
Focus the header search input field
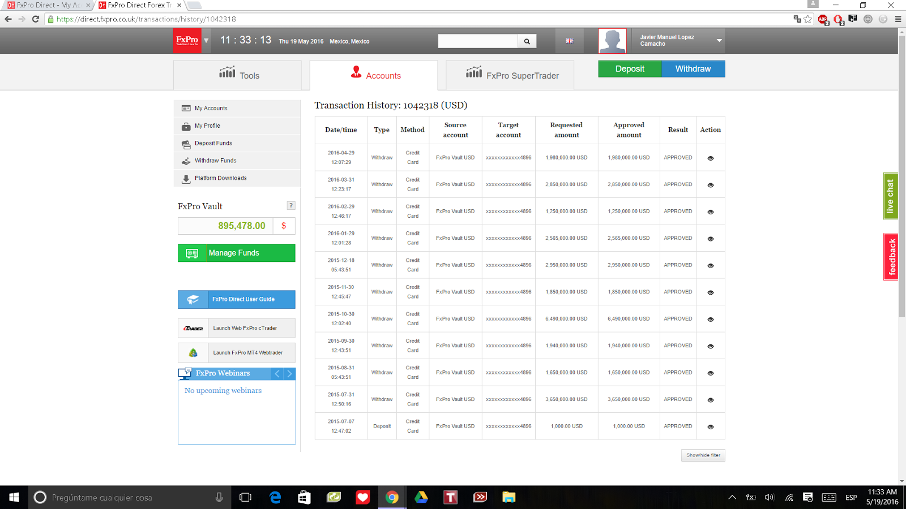(478, 41)
